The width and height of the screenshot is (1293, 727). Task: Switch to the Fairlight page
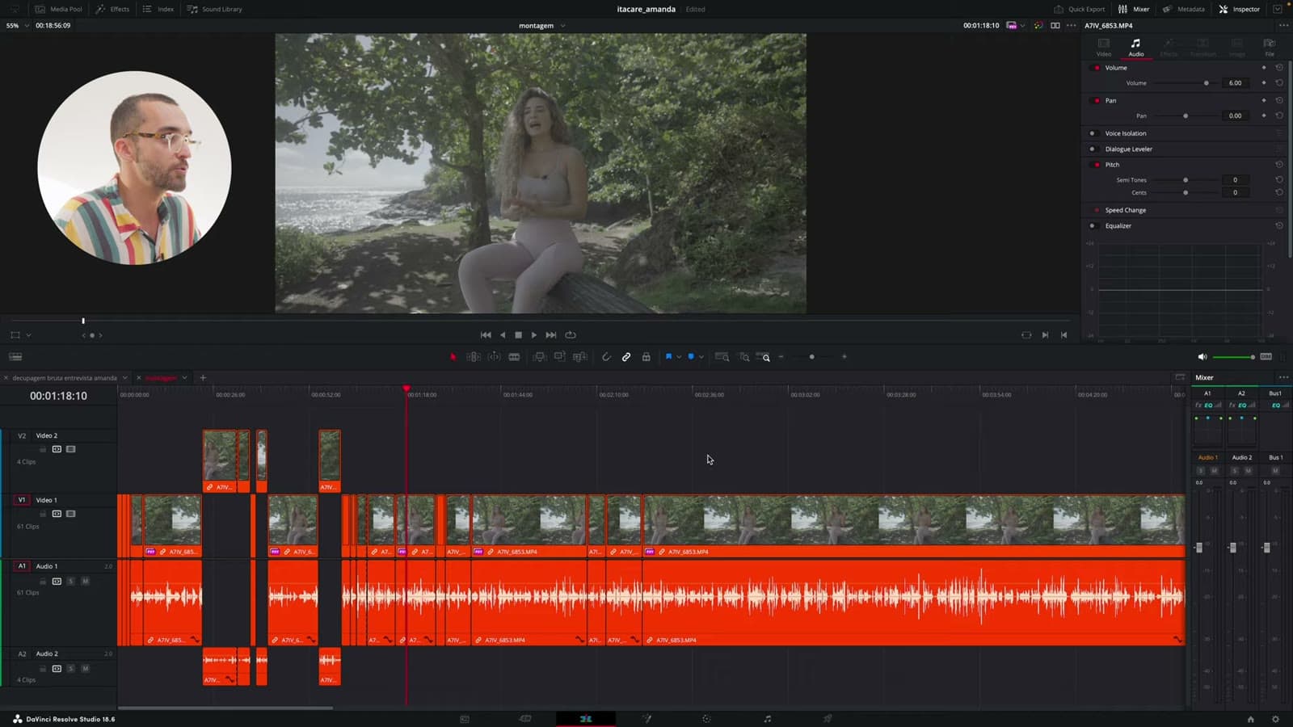767,719
